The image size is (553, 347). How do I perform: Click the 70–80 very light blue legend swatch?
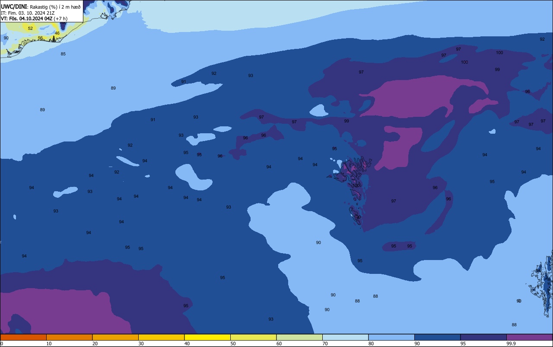[x=345, y=337]
